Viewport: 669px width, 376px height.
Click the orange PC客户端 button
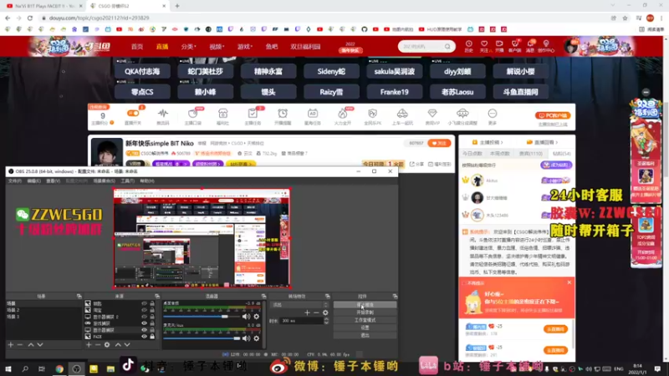tap(553, 115)
